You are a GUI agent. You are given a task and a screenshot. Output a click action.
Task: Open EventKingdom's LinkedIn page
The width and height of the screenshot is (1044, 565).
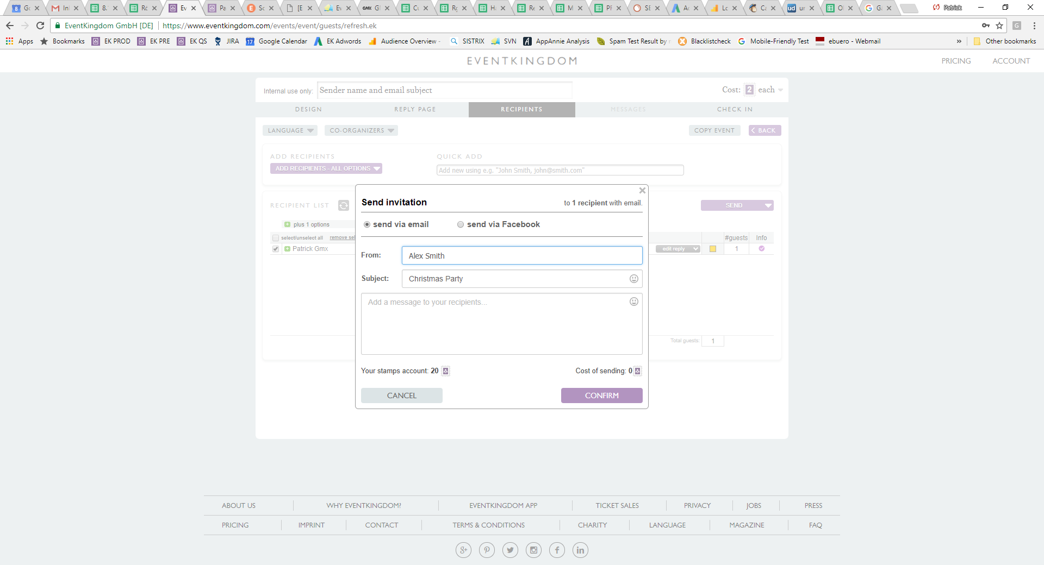tap(580, 550)
